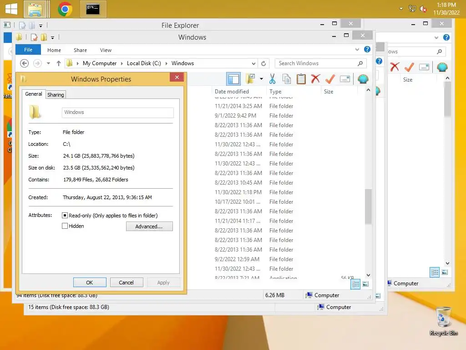Image resolution: width=466 pixels, height=350 pixels.
Task: Expand ribbon chevron in rear right window
Action: pyautogui.click(x=436, y=37)
